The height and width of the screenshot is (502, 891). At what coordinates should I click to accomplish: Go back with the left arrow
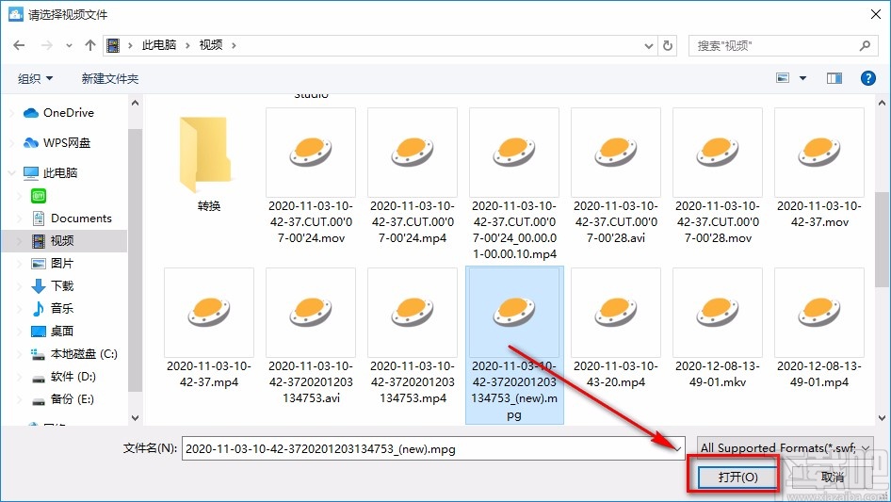[19, 45]
